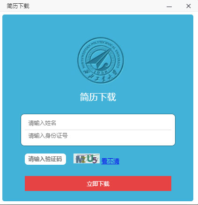Image resolution: width=198 pixels, height=205 pixels.
Task: Start the resume download with 立即下载
Action: click(x=98, y=183)
